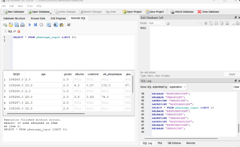Image resolution: width=240 pixels, height=147 pixels.
Task: Open the Tools menu
Action: 29,6
